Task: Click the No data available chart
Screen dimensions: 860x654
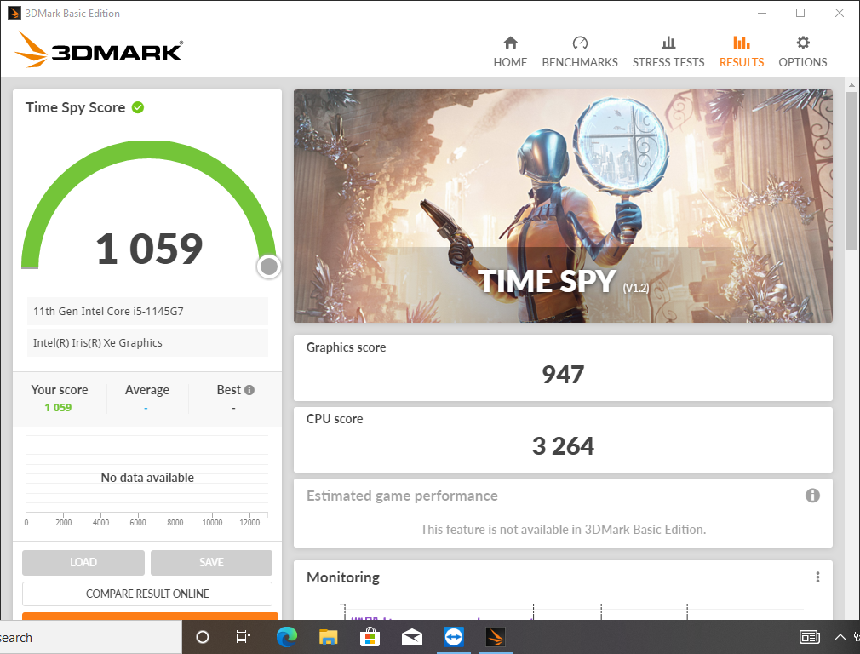Action: tap(147, 478)
